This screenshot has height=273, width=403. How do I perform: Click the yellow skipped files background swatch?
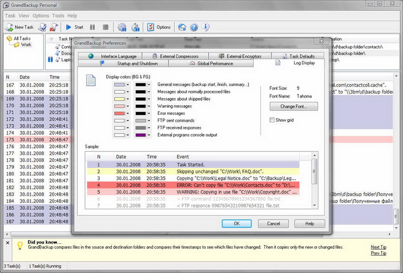tap(119, 99)
